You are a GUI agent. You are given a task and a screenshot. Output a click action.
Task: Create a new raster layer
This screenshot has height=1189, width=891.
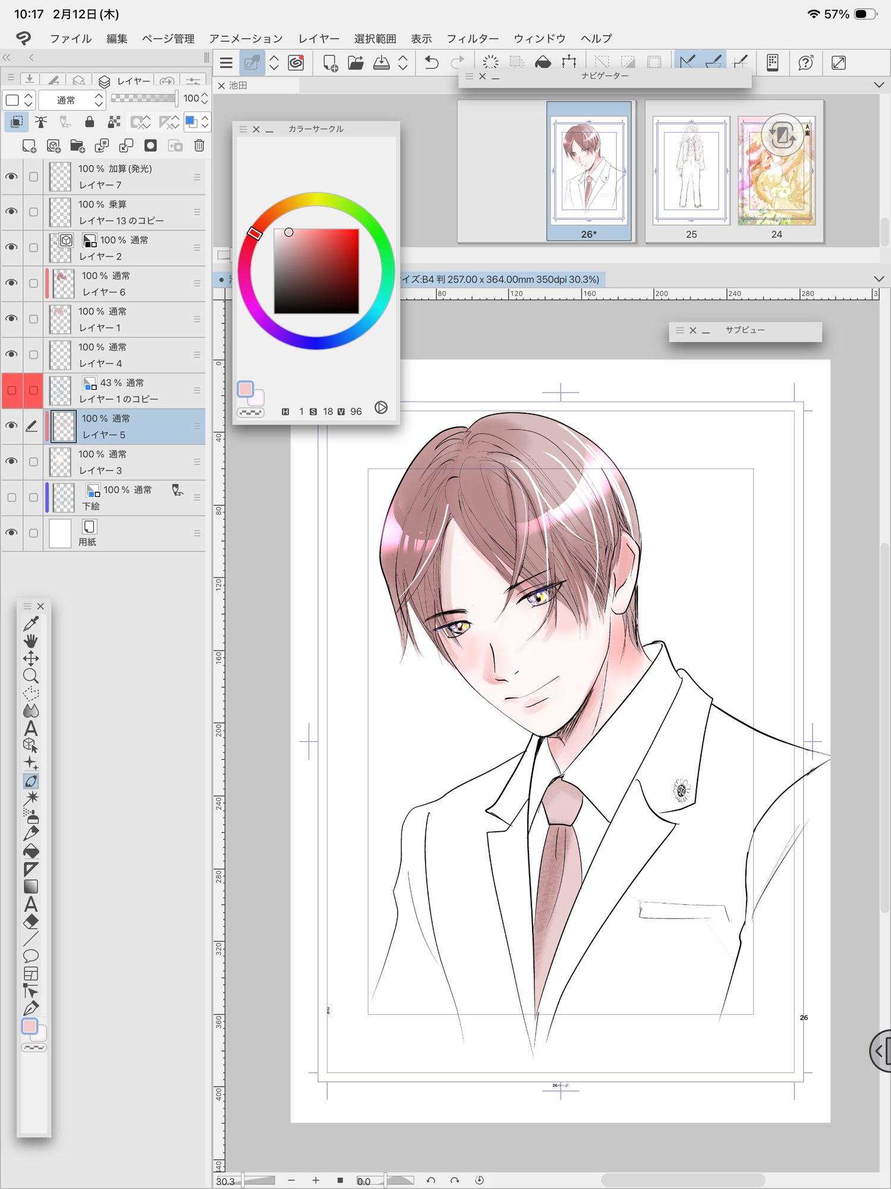29,146
